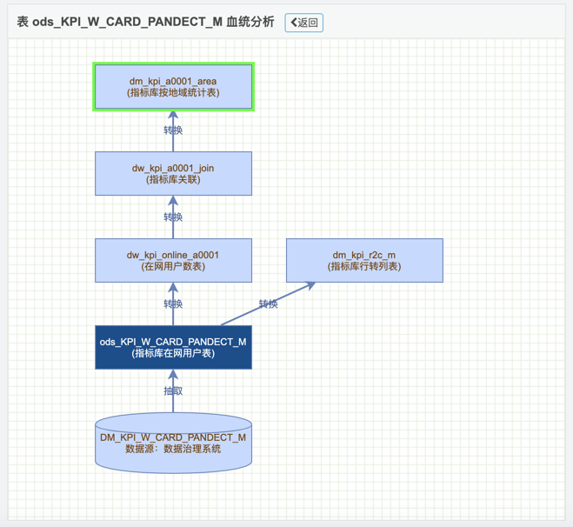Click arrowhead entering the dark blue ods node
Screen dimensions: 573x527
pyautogui.click(x=173, y=375)
